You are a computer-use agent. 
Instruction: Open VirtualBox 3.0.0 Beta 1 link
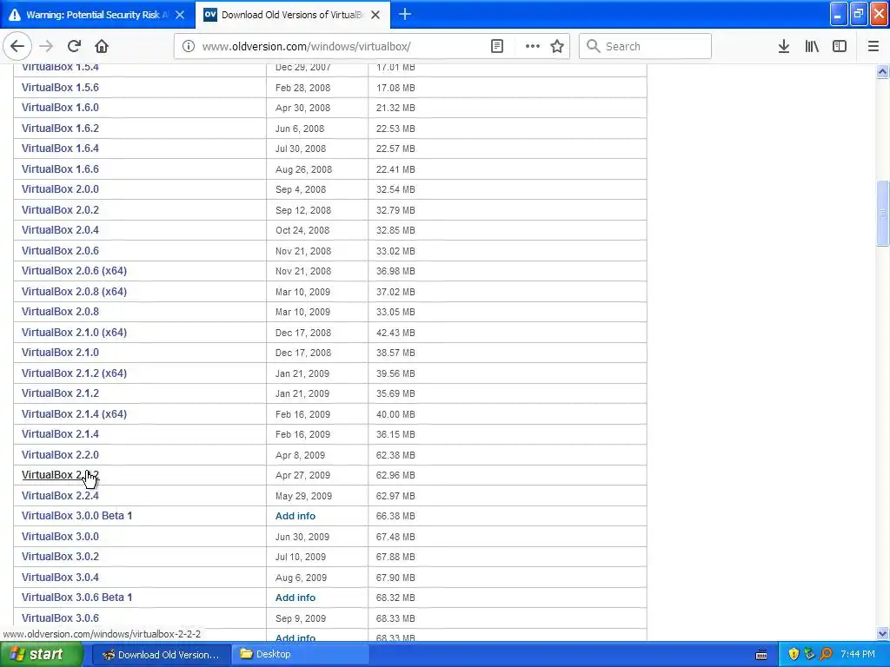pyautogui.click(x=76, y=516)
